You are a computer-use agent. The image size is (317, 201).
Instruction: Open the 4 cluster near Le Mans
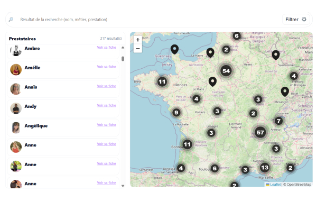(x=197, y=99)
